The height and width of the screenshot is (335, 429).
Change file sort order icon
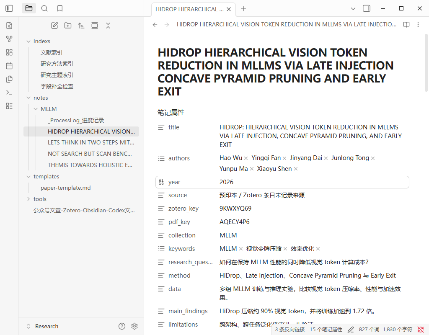pos(81,26)
